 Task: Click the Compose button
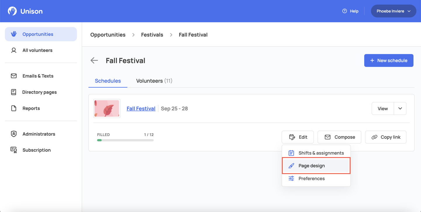click(x=339, y=137)
